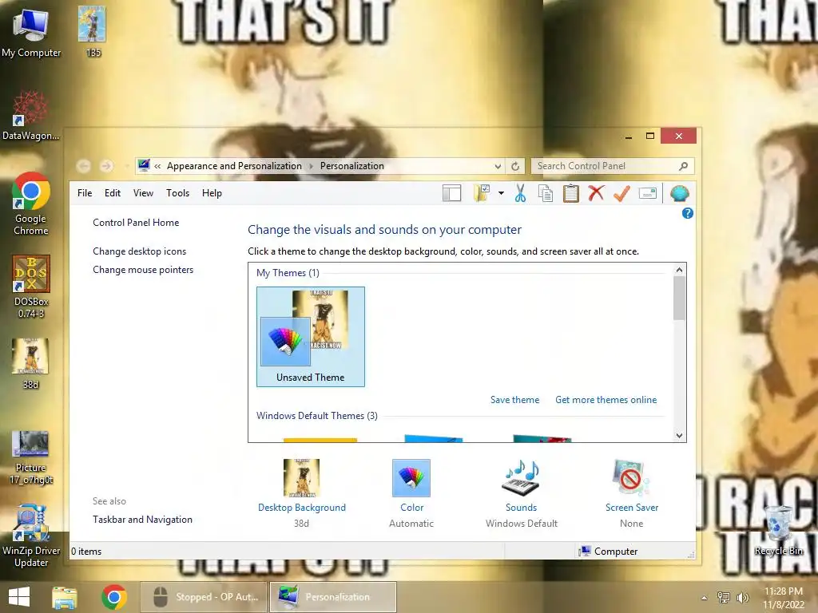Expand breadcrumb chevron before Appearance and Personalization
Image resolution: width=818 pixels, height=613 pixels.
pos(157,166)
